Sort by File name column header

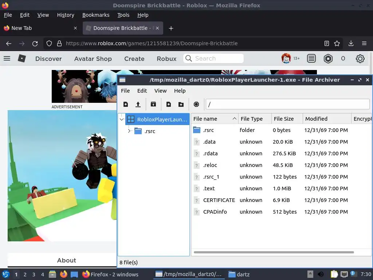pos(215,118)
